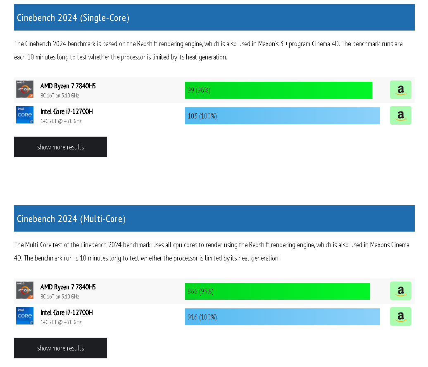The height and width of the screenshot is (367, 428).
Task: Click the blue 916 (100%) score bar
Action: [283, 317]
